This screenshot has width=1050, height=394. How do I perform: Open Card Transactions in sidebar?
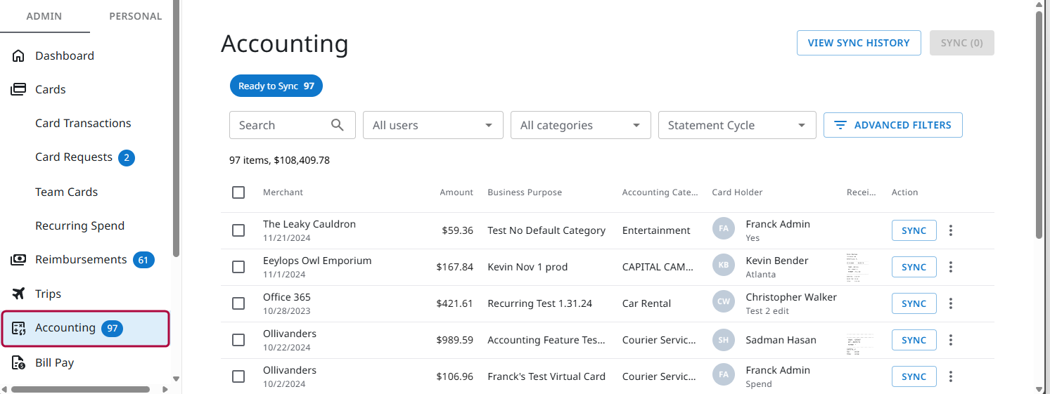83,124
